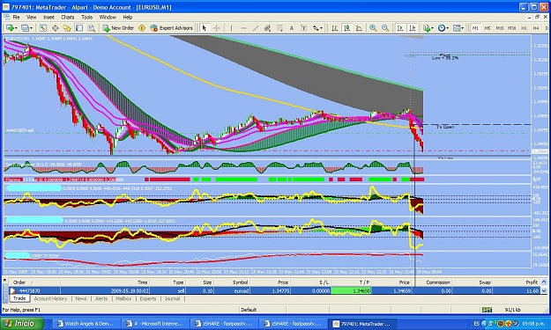Image resolution: width=551 pixels, height=330 pixels.
Task: Zoom out on the chart
Action: [385, 28]
